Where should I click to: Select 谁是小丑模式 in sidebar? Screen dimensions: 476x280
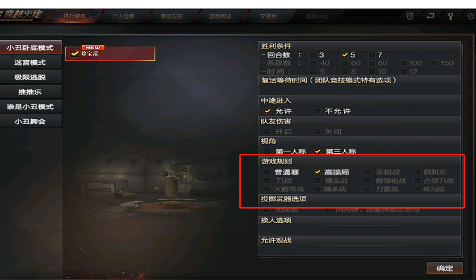30,107
